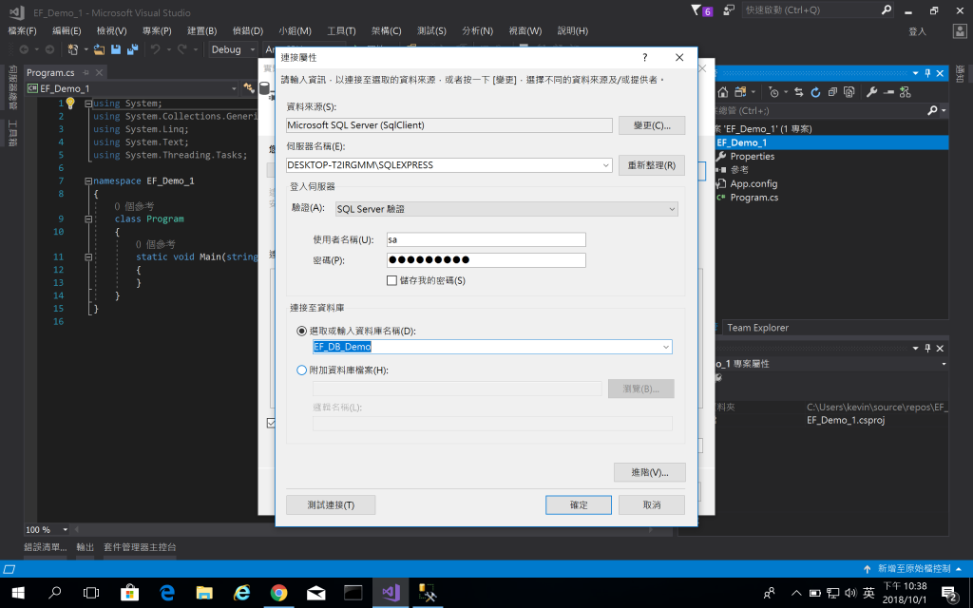
Task: Open the 工具(T) menu
Action: 341,30
